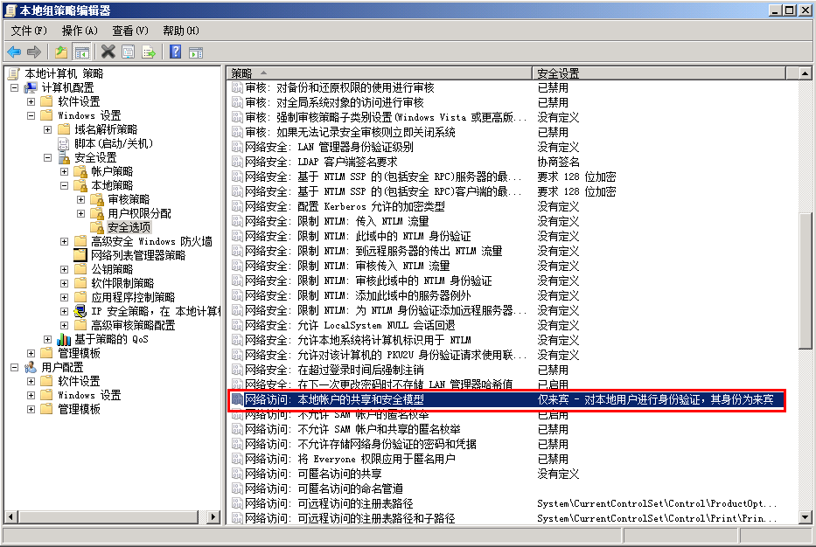
Task: Click the 脚本(启动/关机) script icon
Action: [x=64, y=143]
